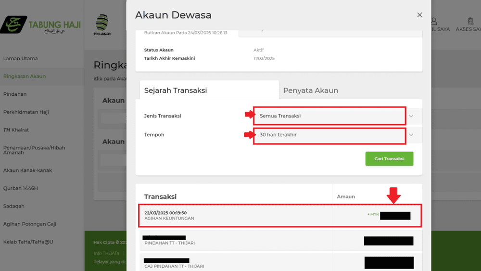
Task: Click the 22/03/2025 00:19:50 timestamp
Action: [x=165, y=213]
